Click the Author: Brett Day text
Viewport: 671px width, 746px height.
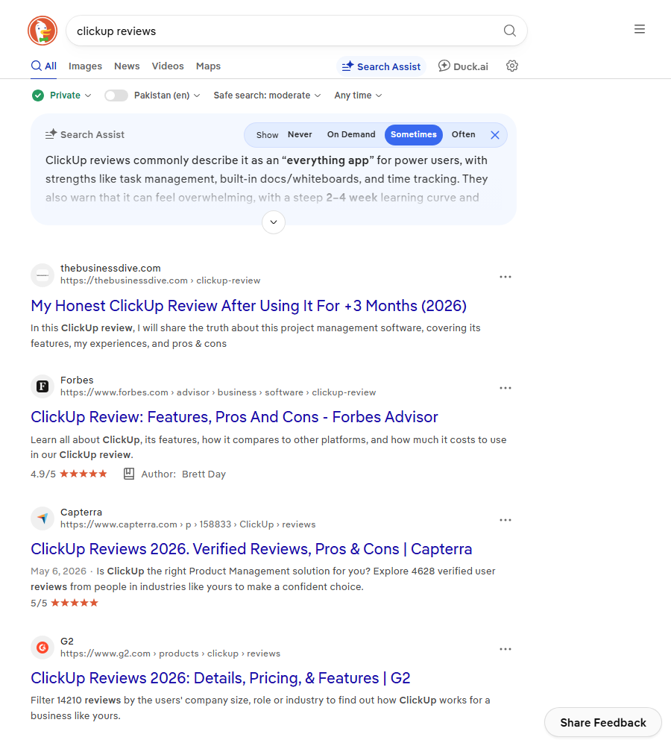click(x=183, y=474)
